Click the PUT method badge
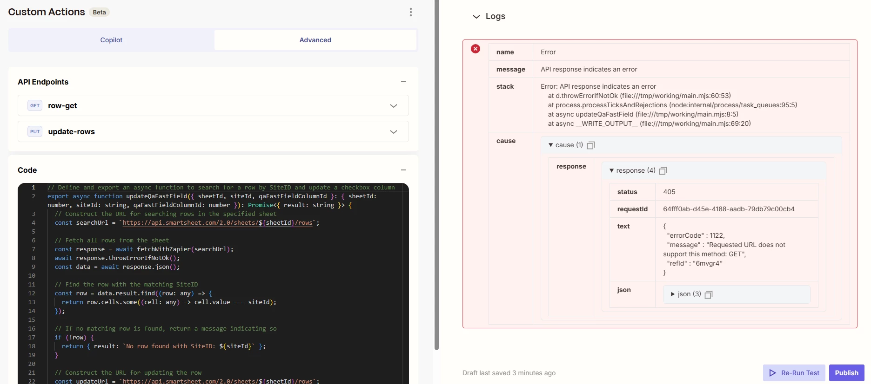871x384 pixels. (35, 131)
